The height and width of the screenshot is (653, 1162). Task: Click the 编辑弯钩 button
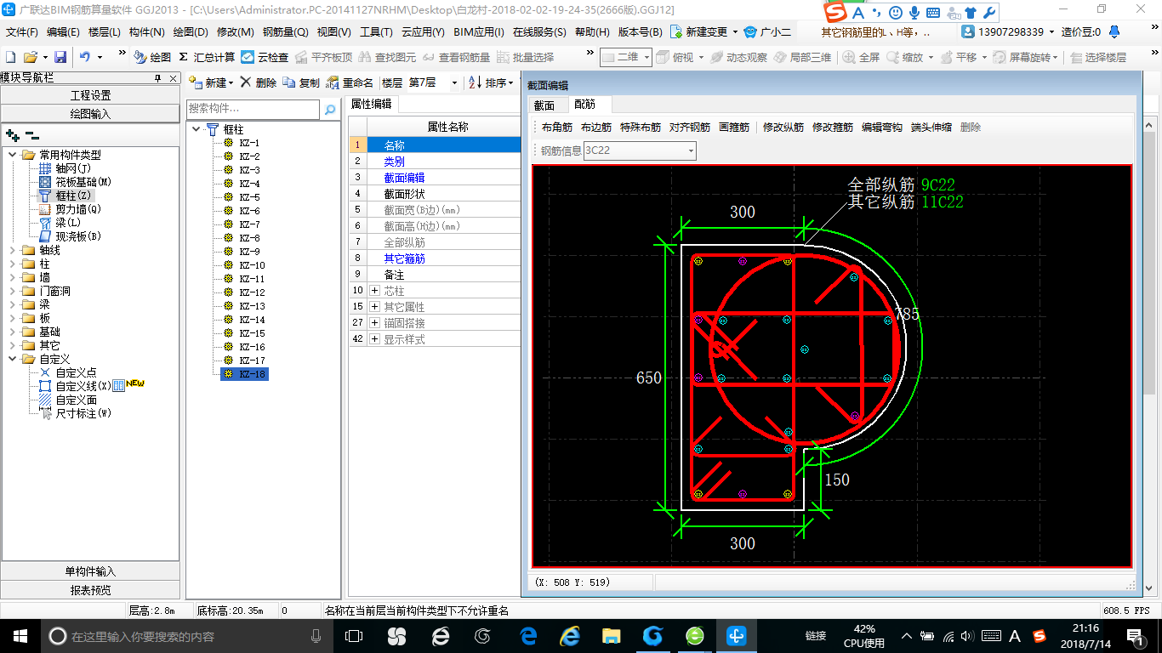click(882, 128)
